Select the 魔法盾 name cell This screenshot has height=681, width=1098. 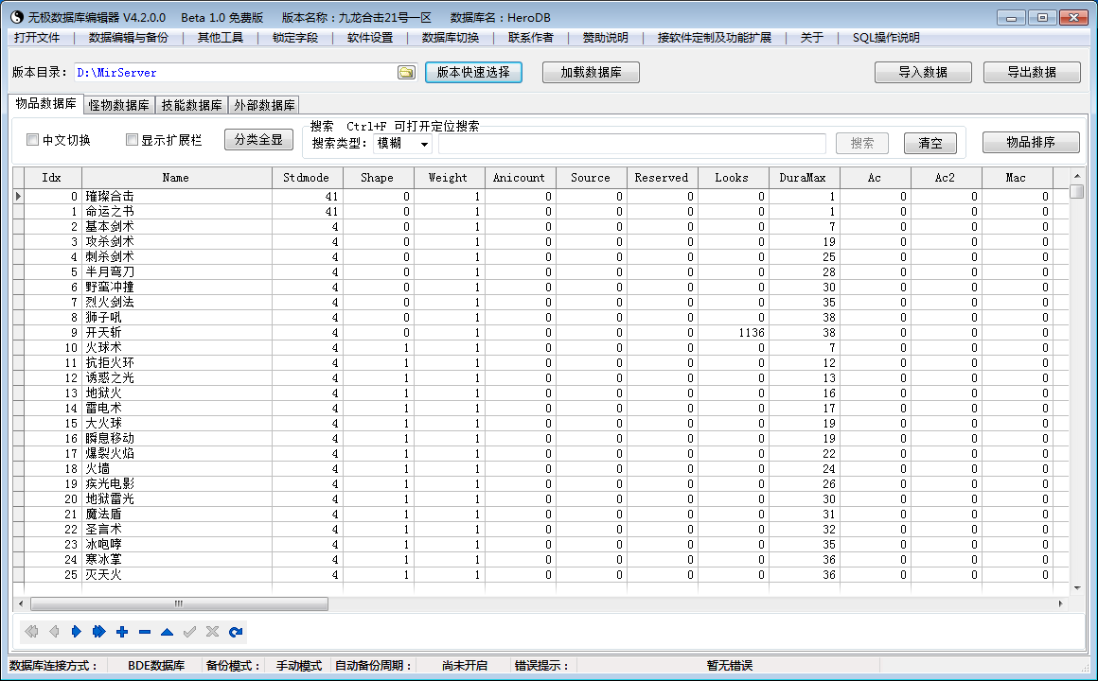(x=176, y=515)
